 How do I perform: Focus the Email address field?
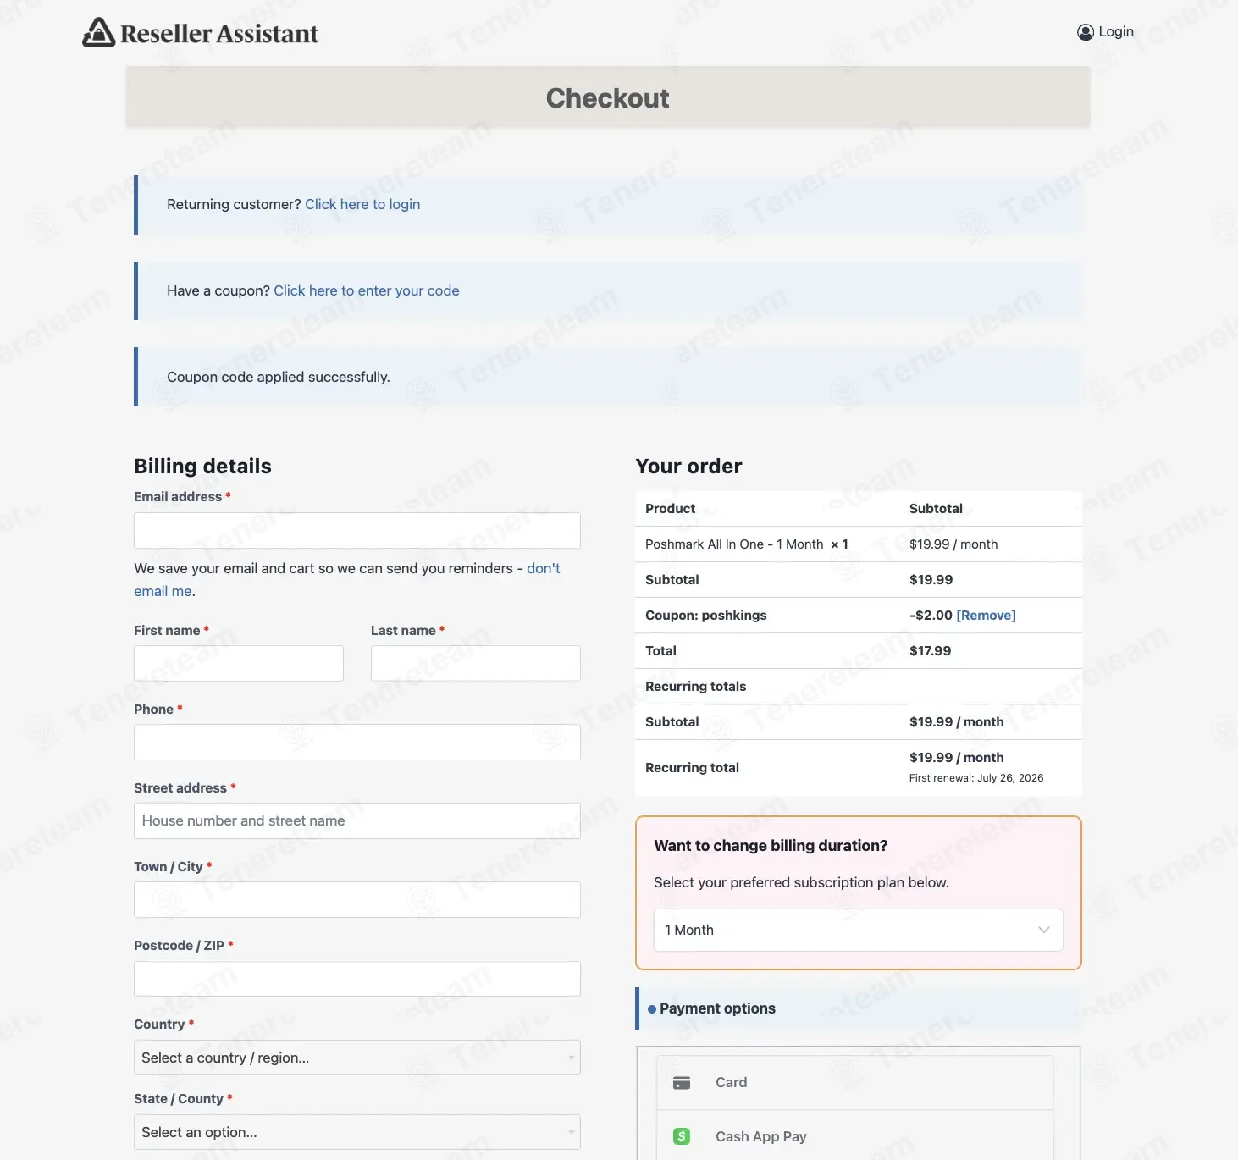pos(357,530)
